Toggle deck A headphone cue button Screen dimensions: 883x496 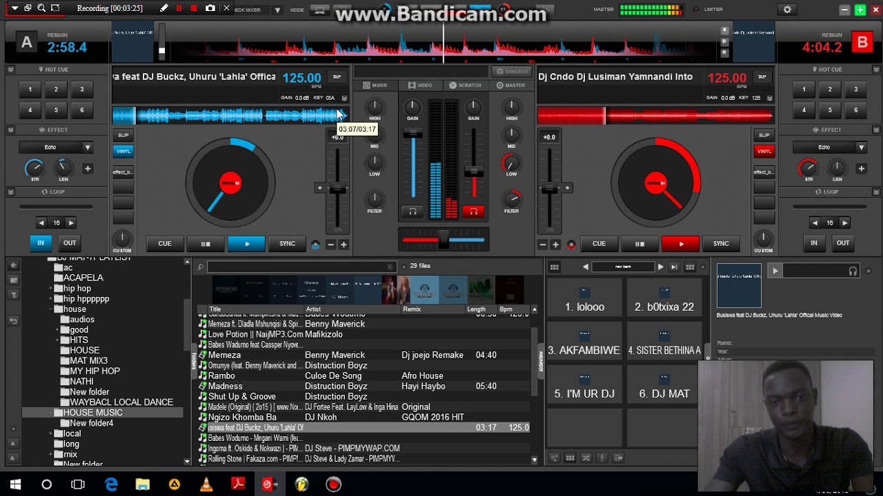(413, 211)
